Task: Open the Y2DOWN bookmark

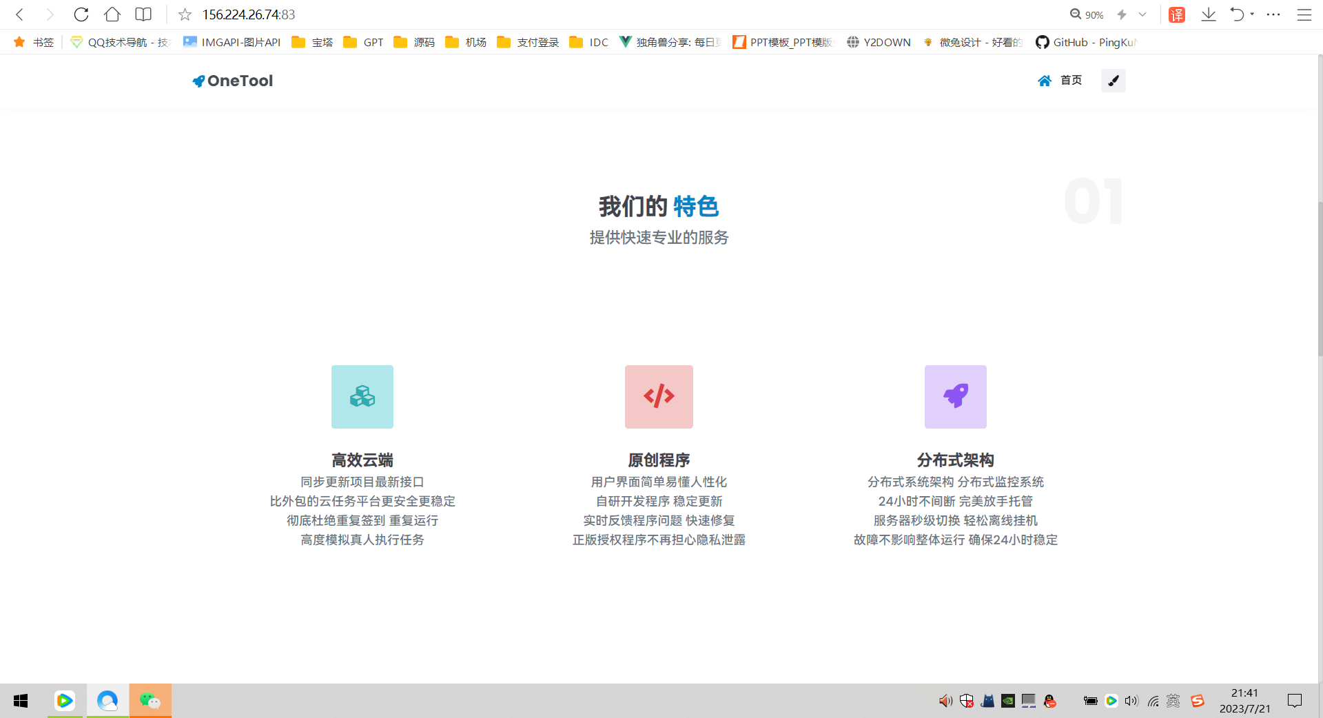Action: point(879,42)
